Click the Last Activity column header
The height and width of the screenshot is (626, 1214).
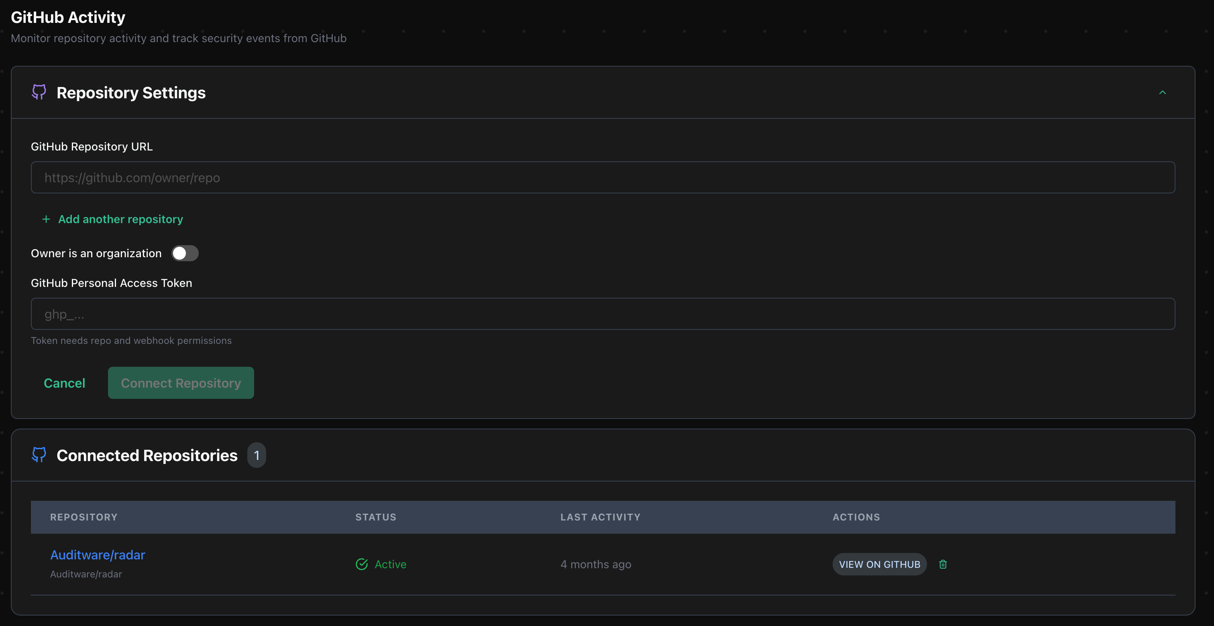(600, 517)
